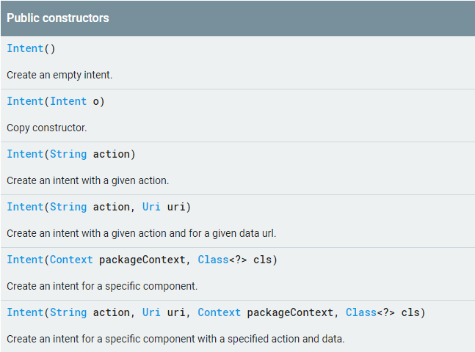Open the Intent name link in the copy constructor
The width and height of the screenshot is (475, 352).
(x=25, y=101)
